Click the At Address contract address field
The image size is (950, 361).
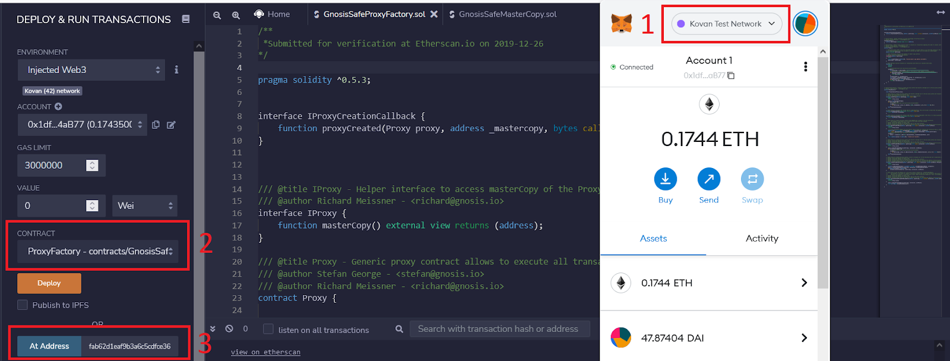[129, 346]
